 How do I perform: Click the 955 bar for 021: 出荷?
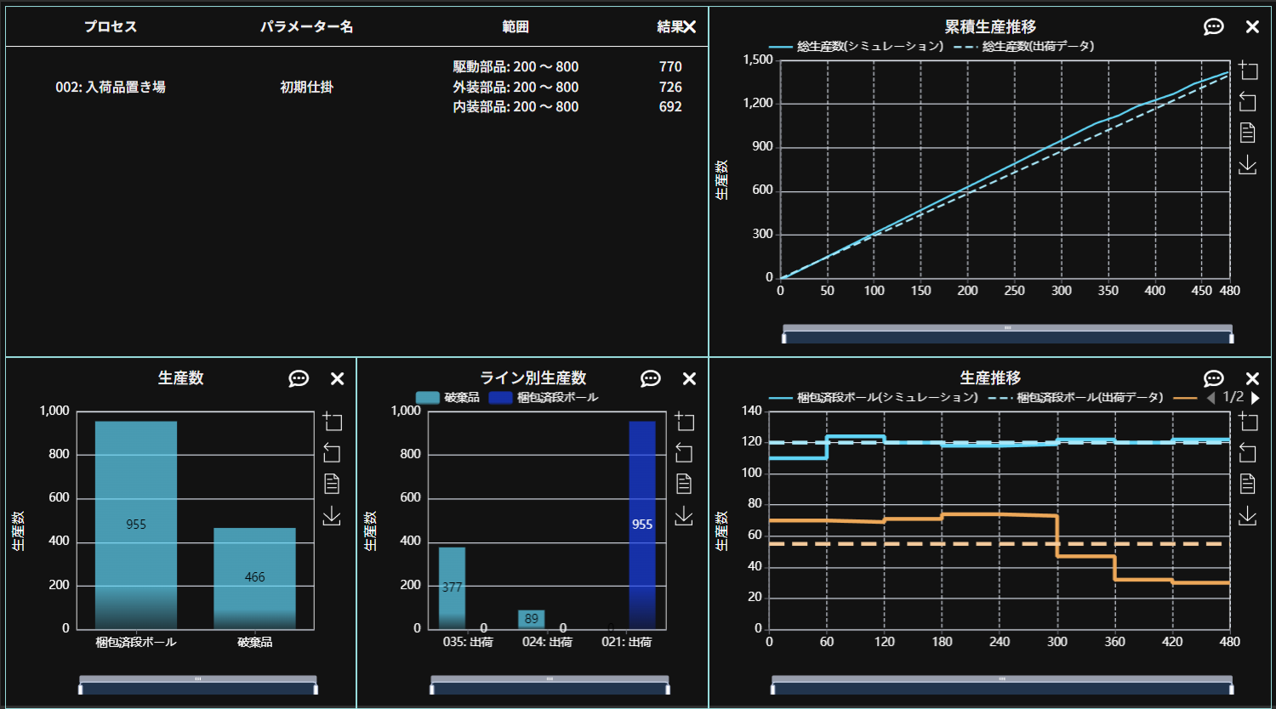point(642,525)
